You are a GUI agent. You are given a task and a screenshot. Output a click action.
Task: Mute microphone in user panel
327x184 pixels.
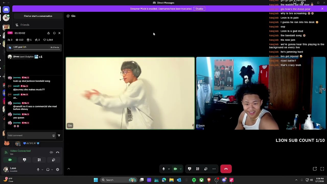38,169
